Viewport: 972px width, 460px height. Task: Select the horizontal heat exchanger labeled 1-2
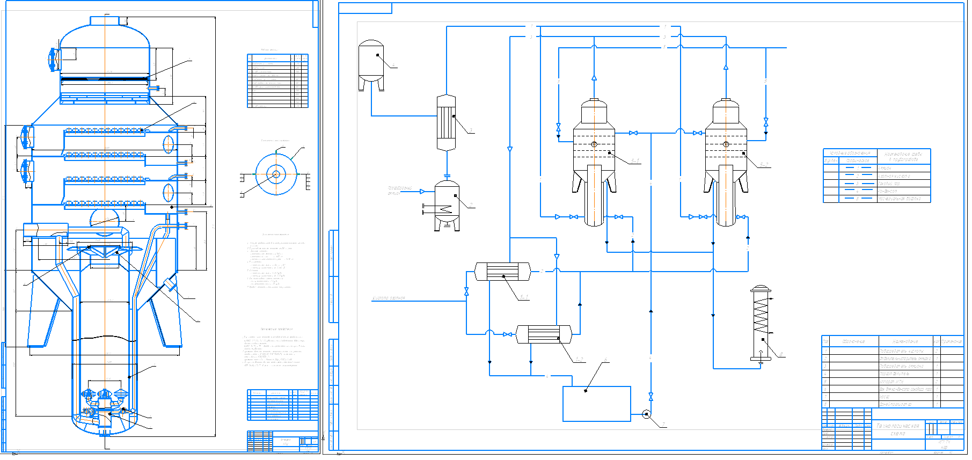544,334
